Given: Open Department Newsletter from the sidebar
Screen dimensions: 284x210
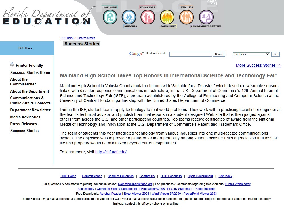Looking at the screenshot, I should pos(30,110).
